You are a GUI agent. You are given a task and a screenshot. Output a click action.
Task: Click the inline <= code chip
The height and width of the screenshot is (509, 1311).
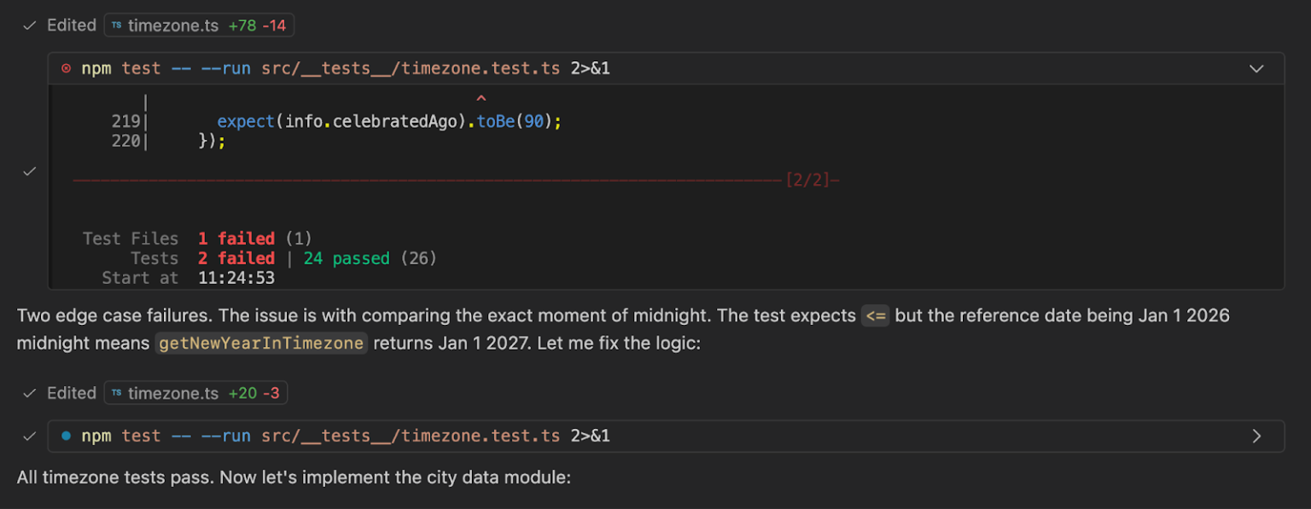pyautogui.click(x=876, y=315)
